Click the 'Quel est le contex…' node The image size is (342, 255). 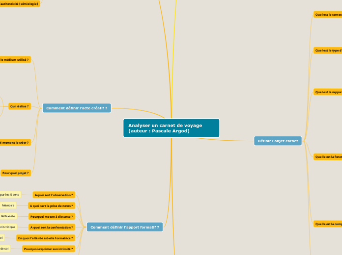pyautogui.click(x=328, y=15)
